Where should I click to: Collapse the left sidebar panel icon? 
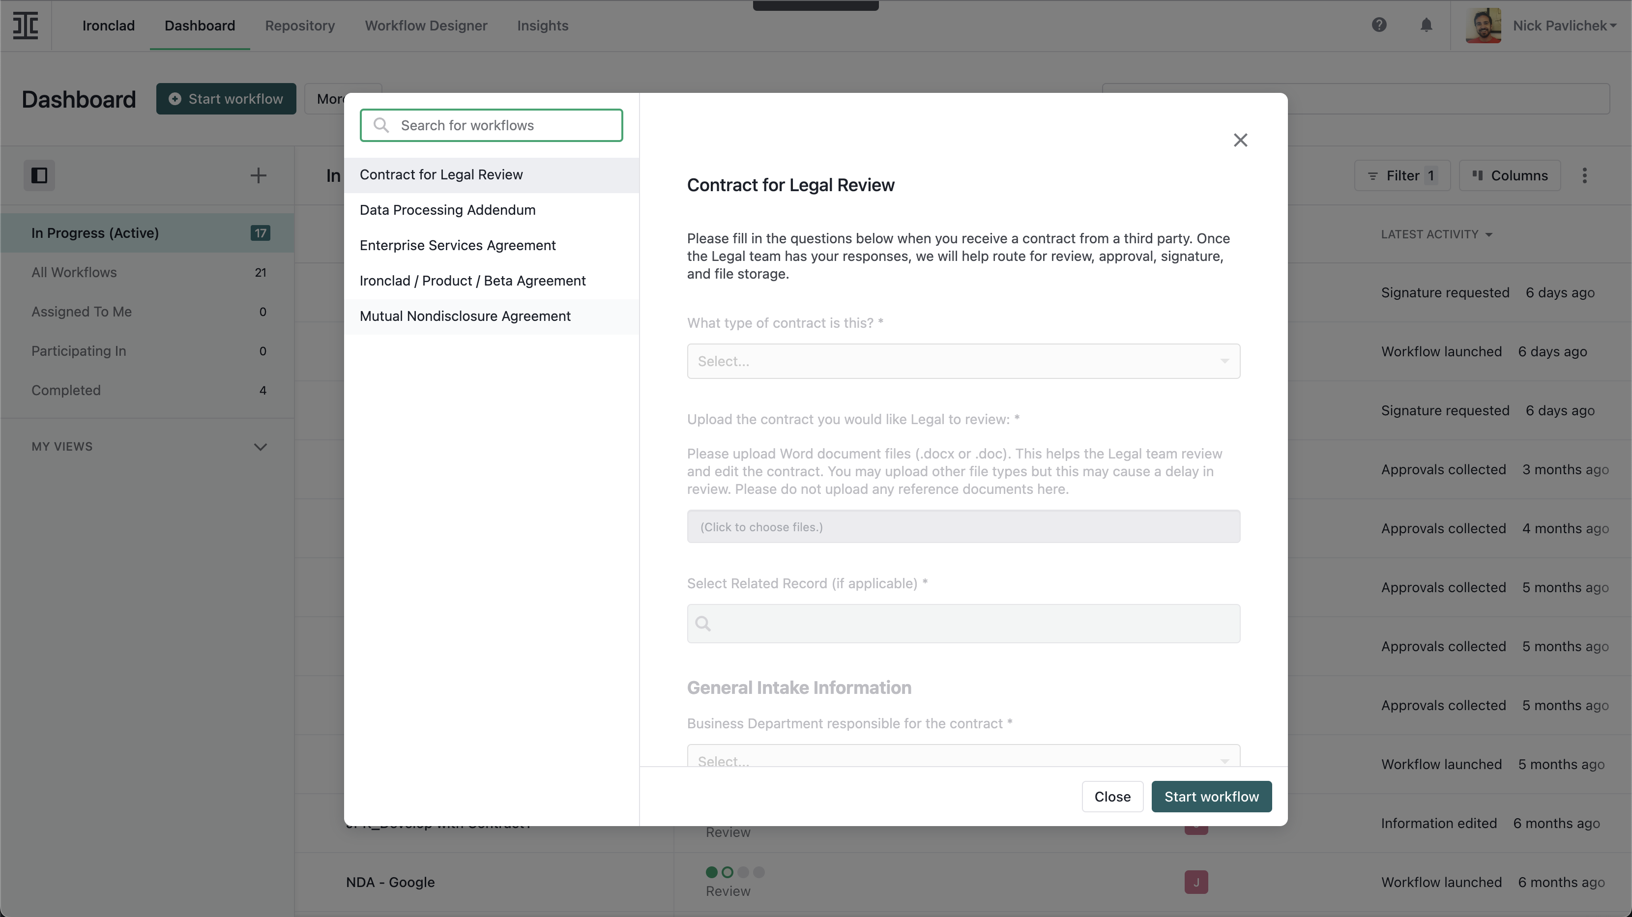click(39, 175)
